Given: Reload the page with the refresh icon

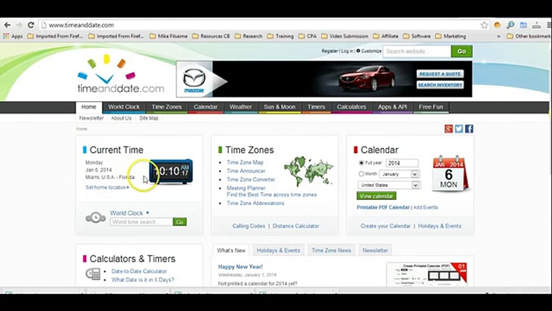Looking at the screenshot, I should (x=31, y=25).
